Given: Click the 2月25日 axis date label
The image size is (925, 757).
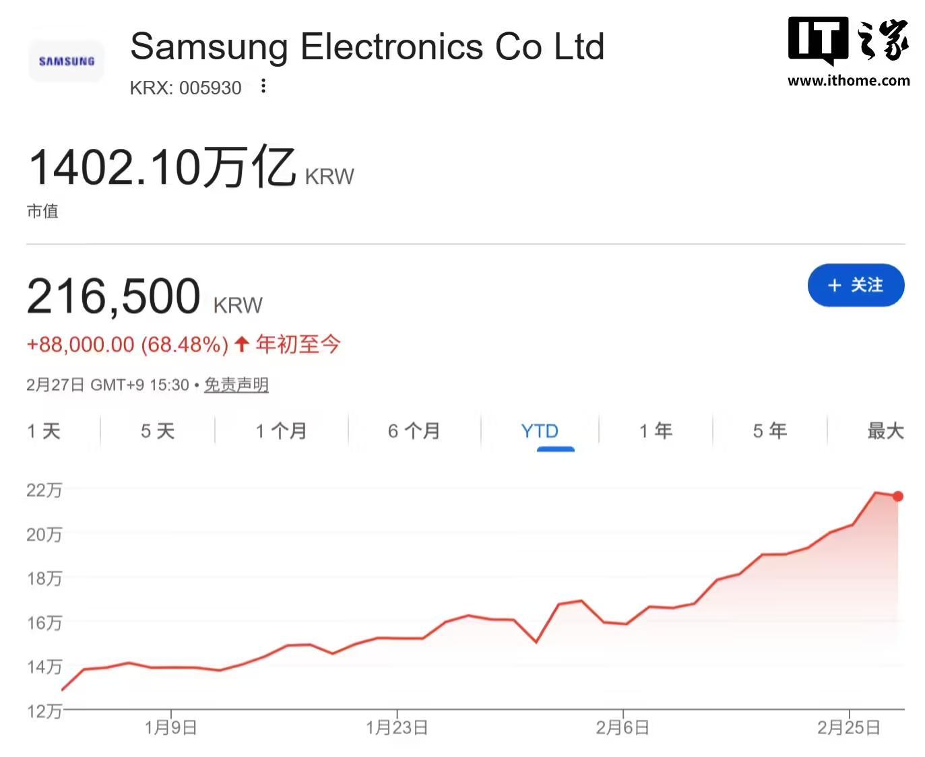Looking at the screenshot, I should click(848, 727).
